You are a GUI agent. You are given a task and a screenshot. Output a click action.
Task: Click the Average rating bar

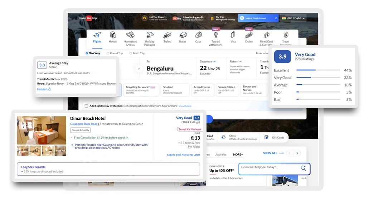coord(318,85)
